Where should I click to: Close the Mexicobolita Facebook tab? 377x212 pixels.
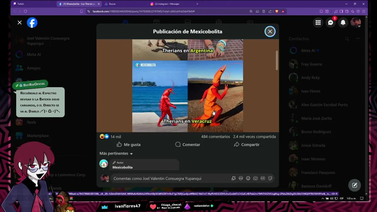point(99,4)
